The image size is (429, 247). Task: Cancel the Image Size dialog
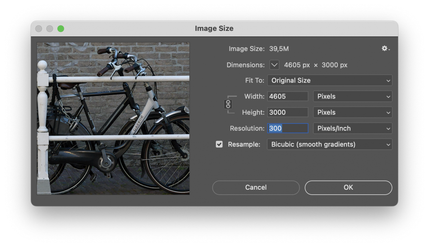(256, 187)
